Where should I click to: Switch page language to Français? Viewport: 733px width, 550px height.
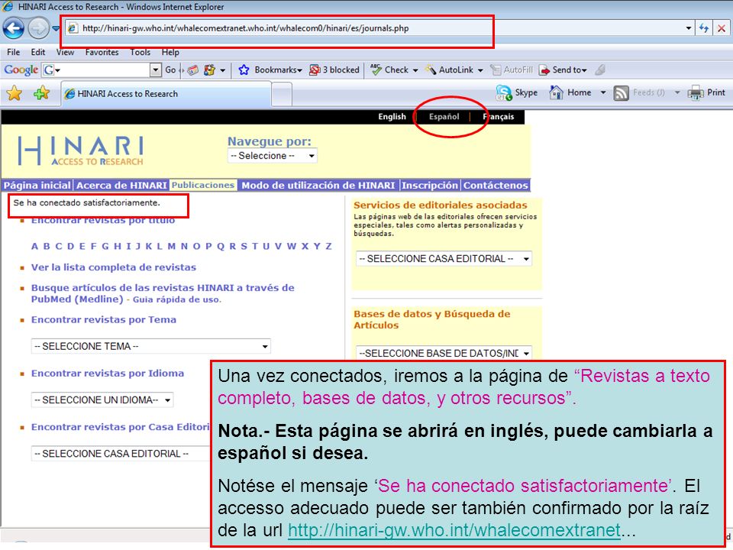tap(499, 116)
